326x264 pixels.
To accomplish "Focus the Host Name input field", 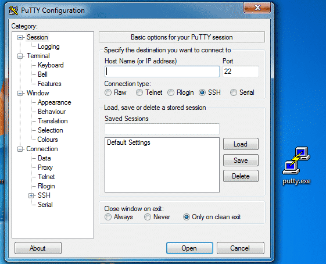I will (x=162, y=72).
